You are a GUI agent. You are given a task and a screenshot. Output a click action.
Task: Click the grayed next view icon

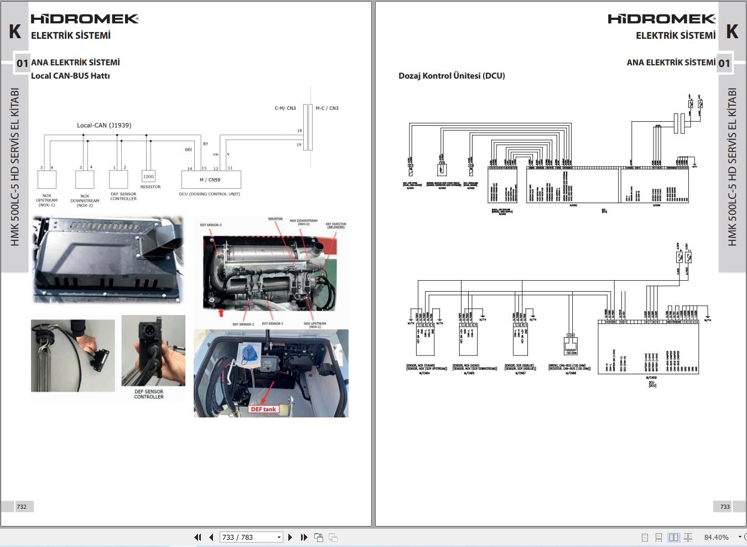[333, 537]
